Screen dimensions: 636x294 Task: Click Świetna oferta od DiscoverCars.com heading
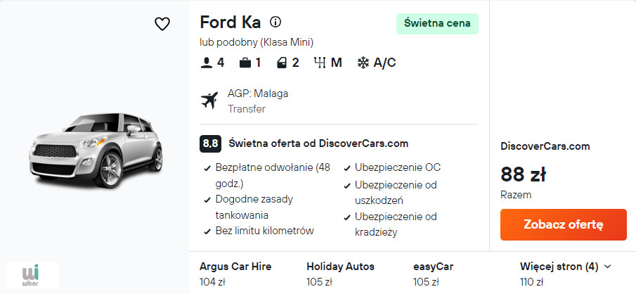pos(318,143)
